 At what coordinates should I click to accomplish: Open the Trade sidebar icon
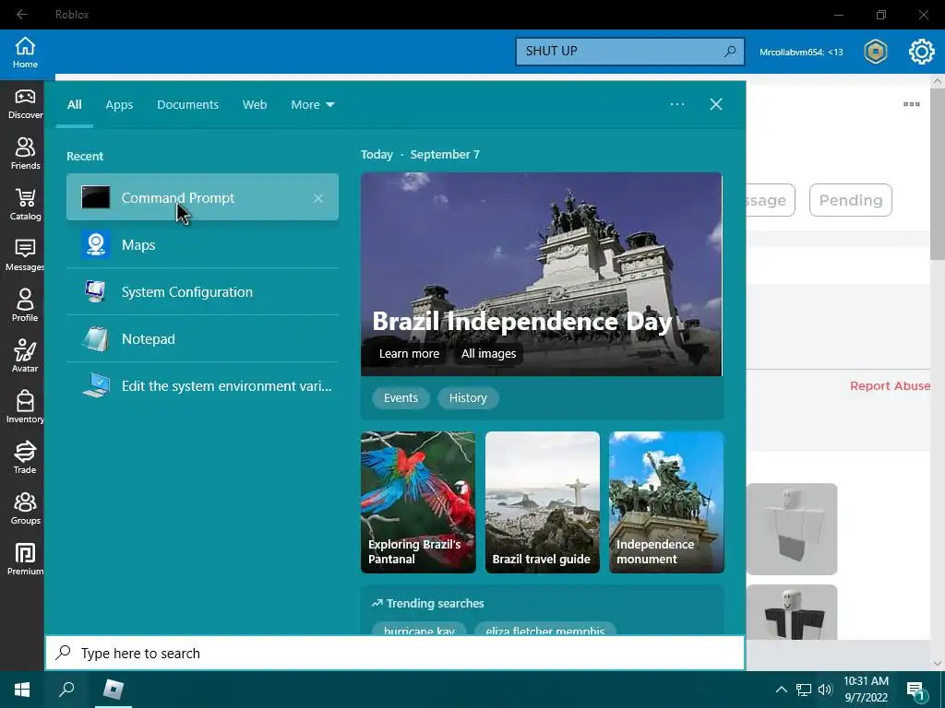25,457
